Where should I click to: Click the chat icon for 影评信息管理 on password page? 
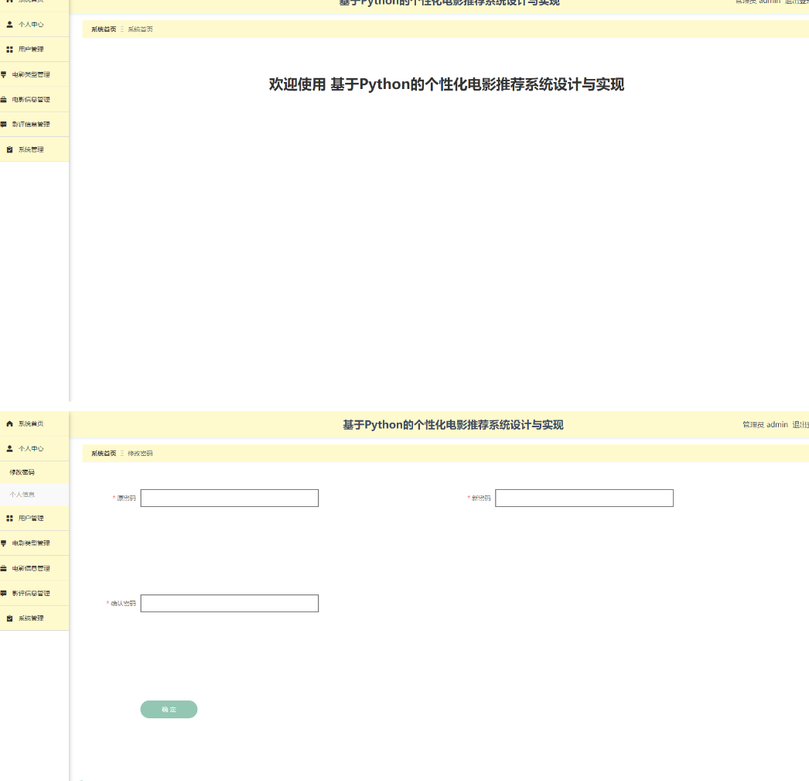pos(3,593)
